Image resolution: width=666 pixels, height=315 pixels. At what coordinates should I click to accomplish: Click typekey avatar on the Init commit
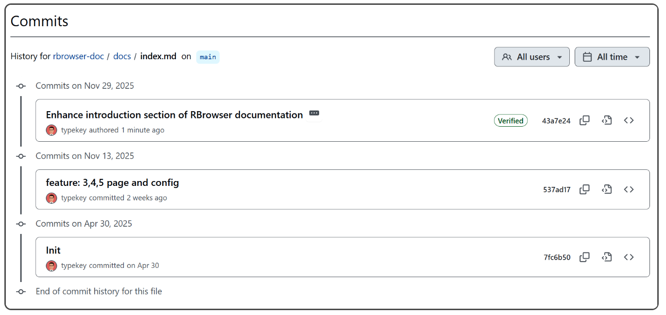[51, 265]
